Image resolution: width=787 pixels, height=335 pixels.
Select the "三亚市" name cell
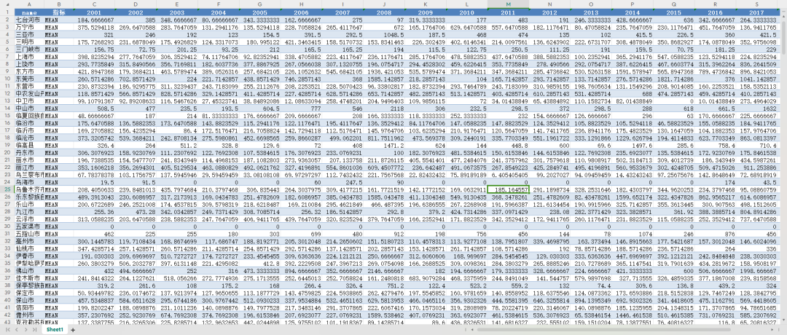click(x=28, y=35)
